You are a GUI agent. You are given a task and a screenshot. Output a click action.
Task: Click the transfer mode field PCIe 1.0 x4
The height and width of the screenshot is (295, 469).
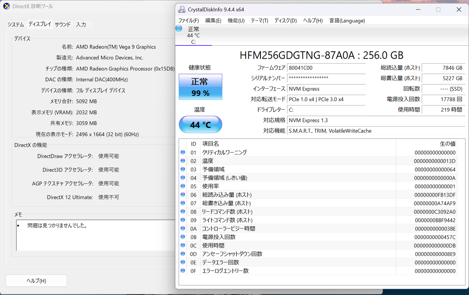326,99
